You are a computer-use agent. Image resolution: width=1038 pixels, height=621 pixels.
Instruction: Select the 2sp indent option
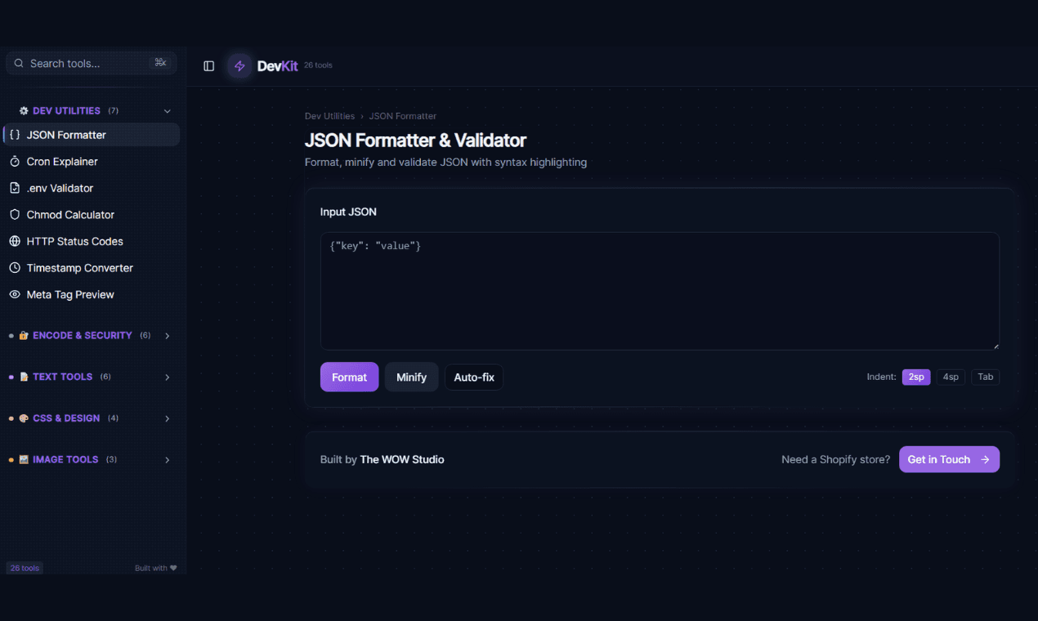tap(915, 377)
